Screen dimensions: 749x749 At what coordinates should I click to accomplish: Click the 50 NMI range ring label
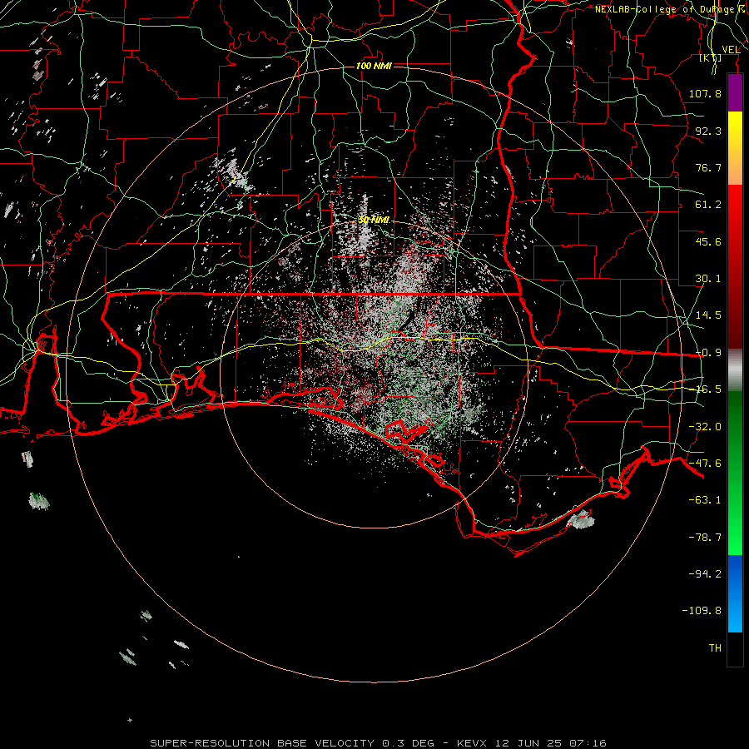point(374,220)
